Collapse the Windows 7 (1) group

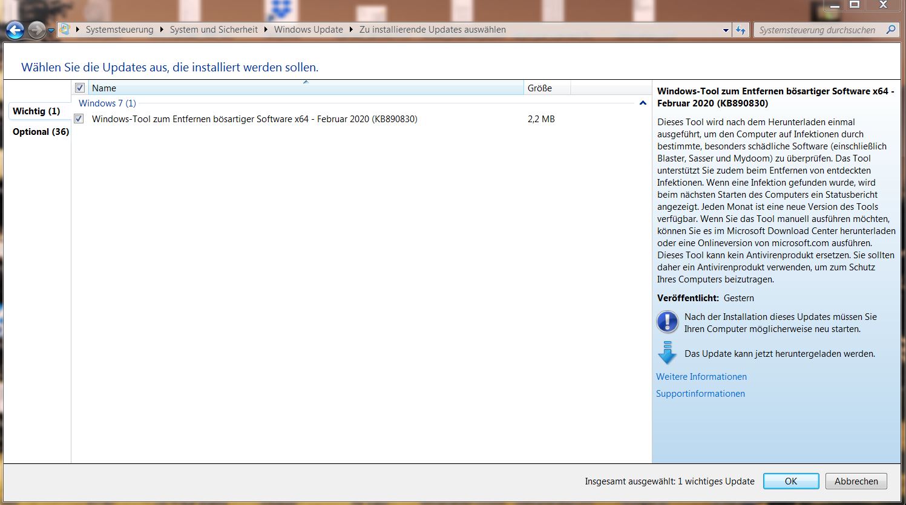(x=643, y=103)
